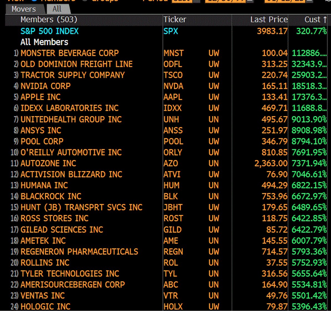The height and width of the screenshot is (311, 331).
Task: Open AMERISOURCEBERGEN CORP row
Action: pos(166,285)
